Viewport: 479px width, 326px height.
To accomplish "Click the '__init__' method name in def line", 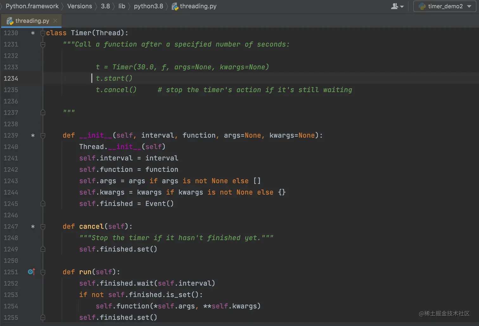I will (96, 136).
